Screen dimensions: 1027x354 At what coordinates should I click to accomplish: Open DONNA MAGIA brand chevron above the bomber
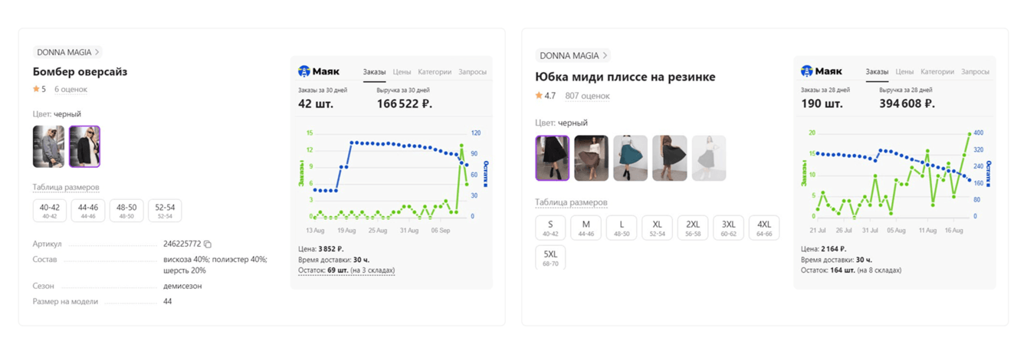pos(97,52)
